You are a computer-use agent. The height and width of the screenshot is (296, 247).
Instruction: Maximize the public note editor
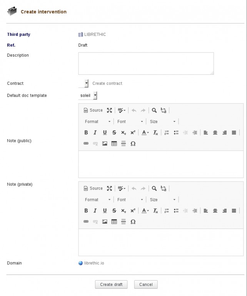[110, 110]
